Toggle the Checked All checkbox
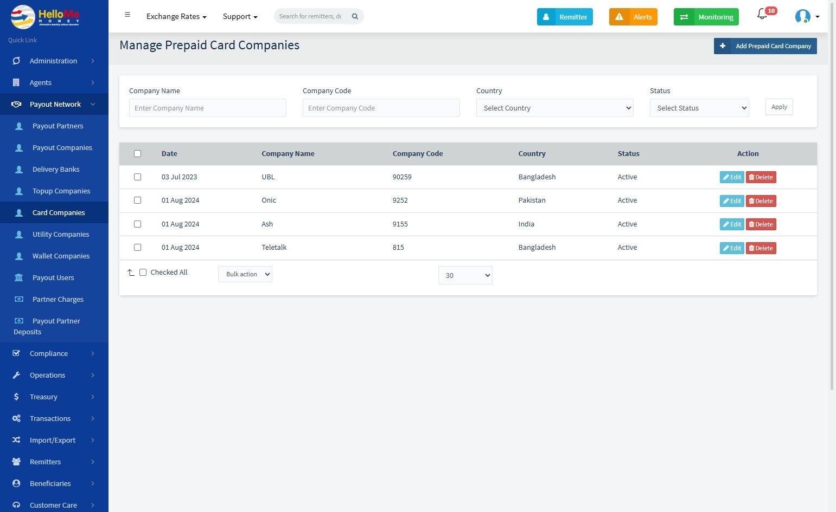Image resolution: width=836 pixels, height=512 pixels. [x=143, y=273]
